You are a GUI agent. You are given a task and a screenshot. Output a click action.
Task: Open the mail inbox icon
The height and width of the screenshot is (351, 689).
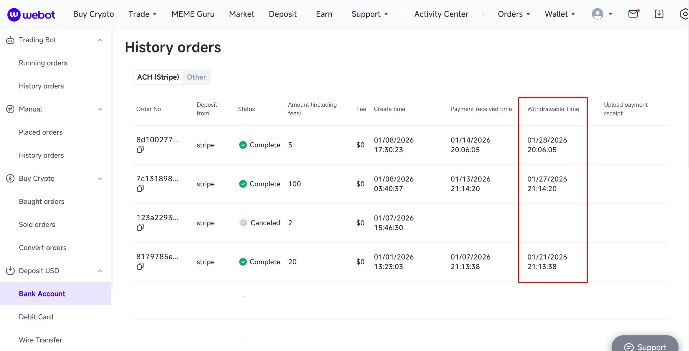(633, 14)
